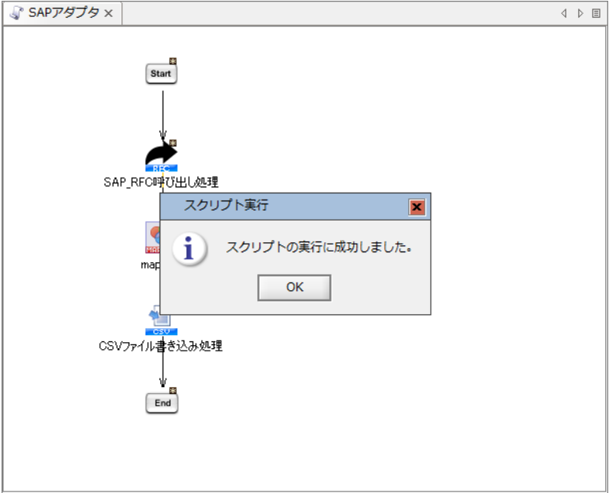
Task: Click the SAP_RFC呼び出し処理 label
Action: tap(161, 183)
